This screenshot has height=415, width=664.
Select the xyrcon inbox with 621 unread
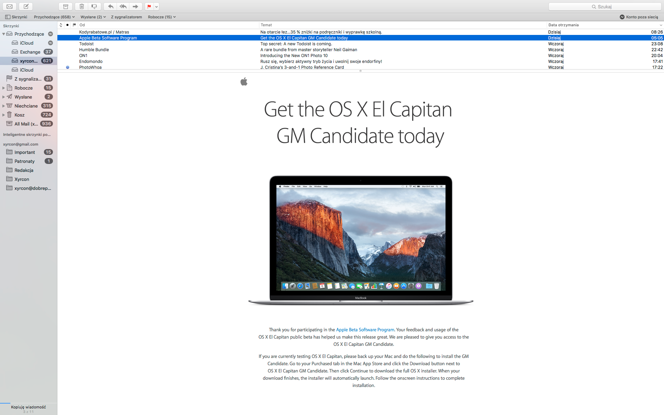coord(28,61)
